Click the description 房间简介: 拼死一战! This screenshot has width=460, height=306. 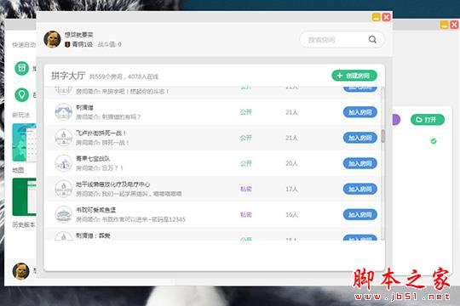click(102, 142)
